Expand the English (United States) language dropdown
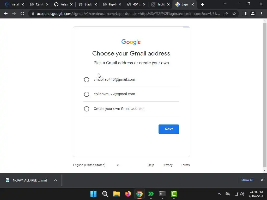Image resolution: width=267 pixels, height=200 pixels. pos(96,165)
